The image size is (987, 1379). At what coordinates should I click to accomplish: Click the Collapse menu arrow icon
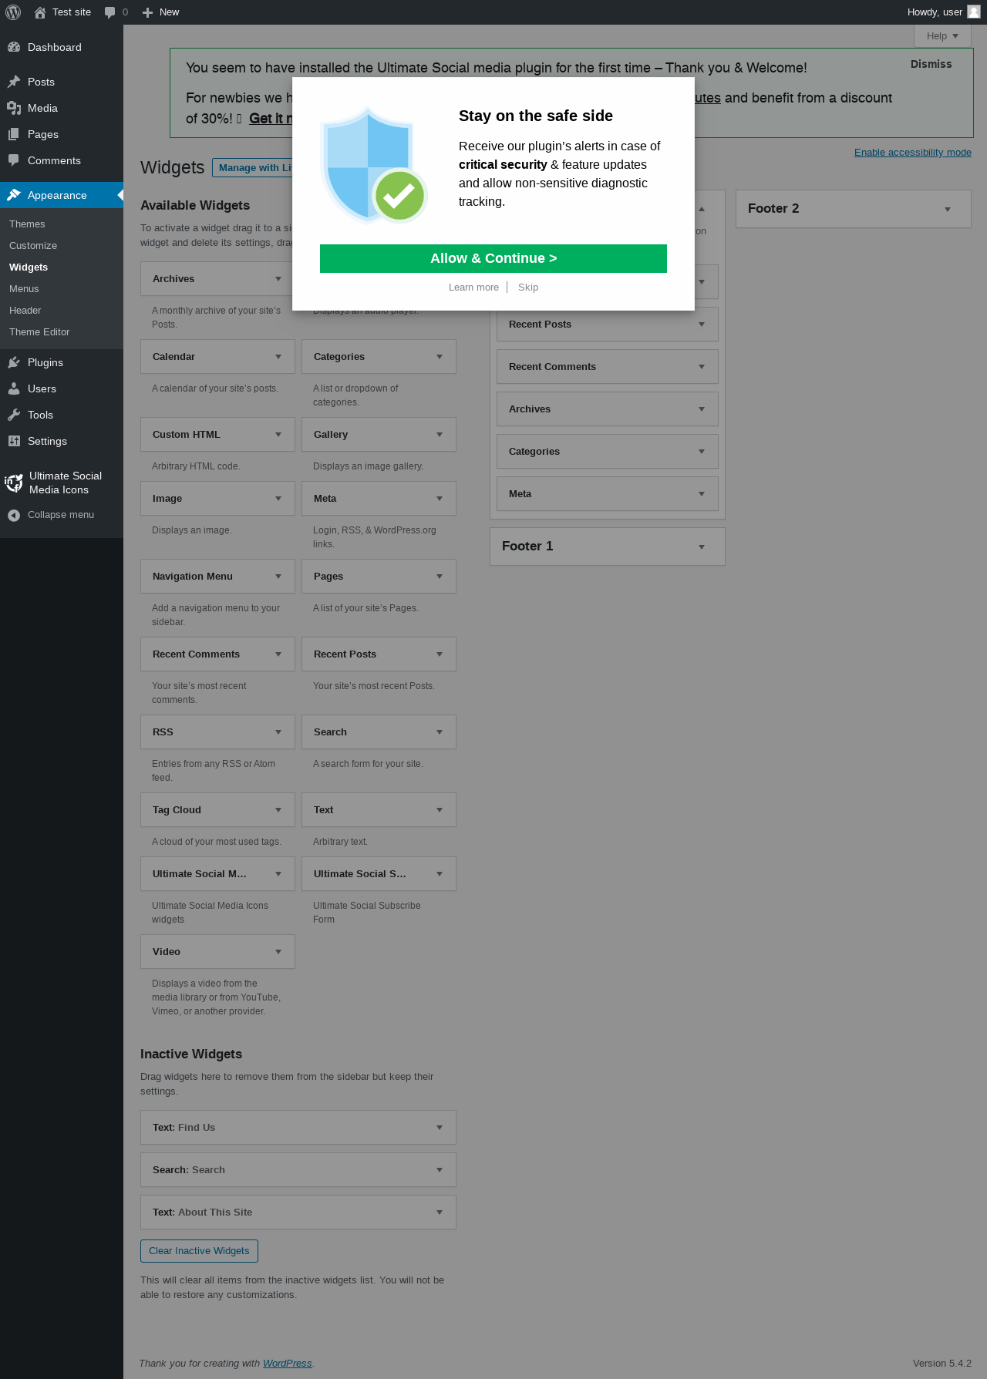(x=14, y=515)
